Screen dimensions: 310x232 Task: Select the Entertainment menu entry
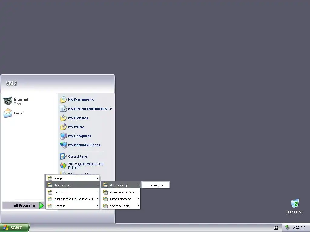(121, 199)
